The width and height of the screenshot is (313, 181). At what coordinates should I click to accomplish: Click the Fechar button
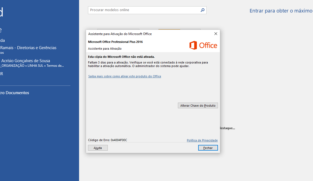tap(208, 148)
